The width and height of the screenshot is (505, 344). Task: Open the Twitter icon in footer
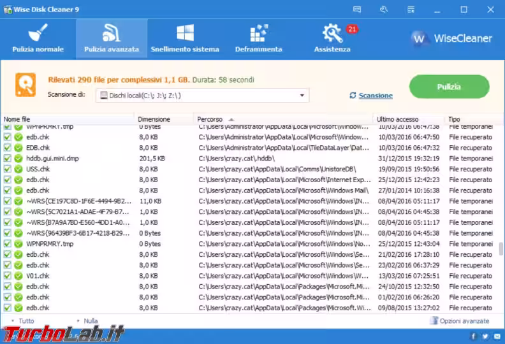[485, 336]
